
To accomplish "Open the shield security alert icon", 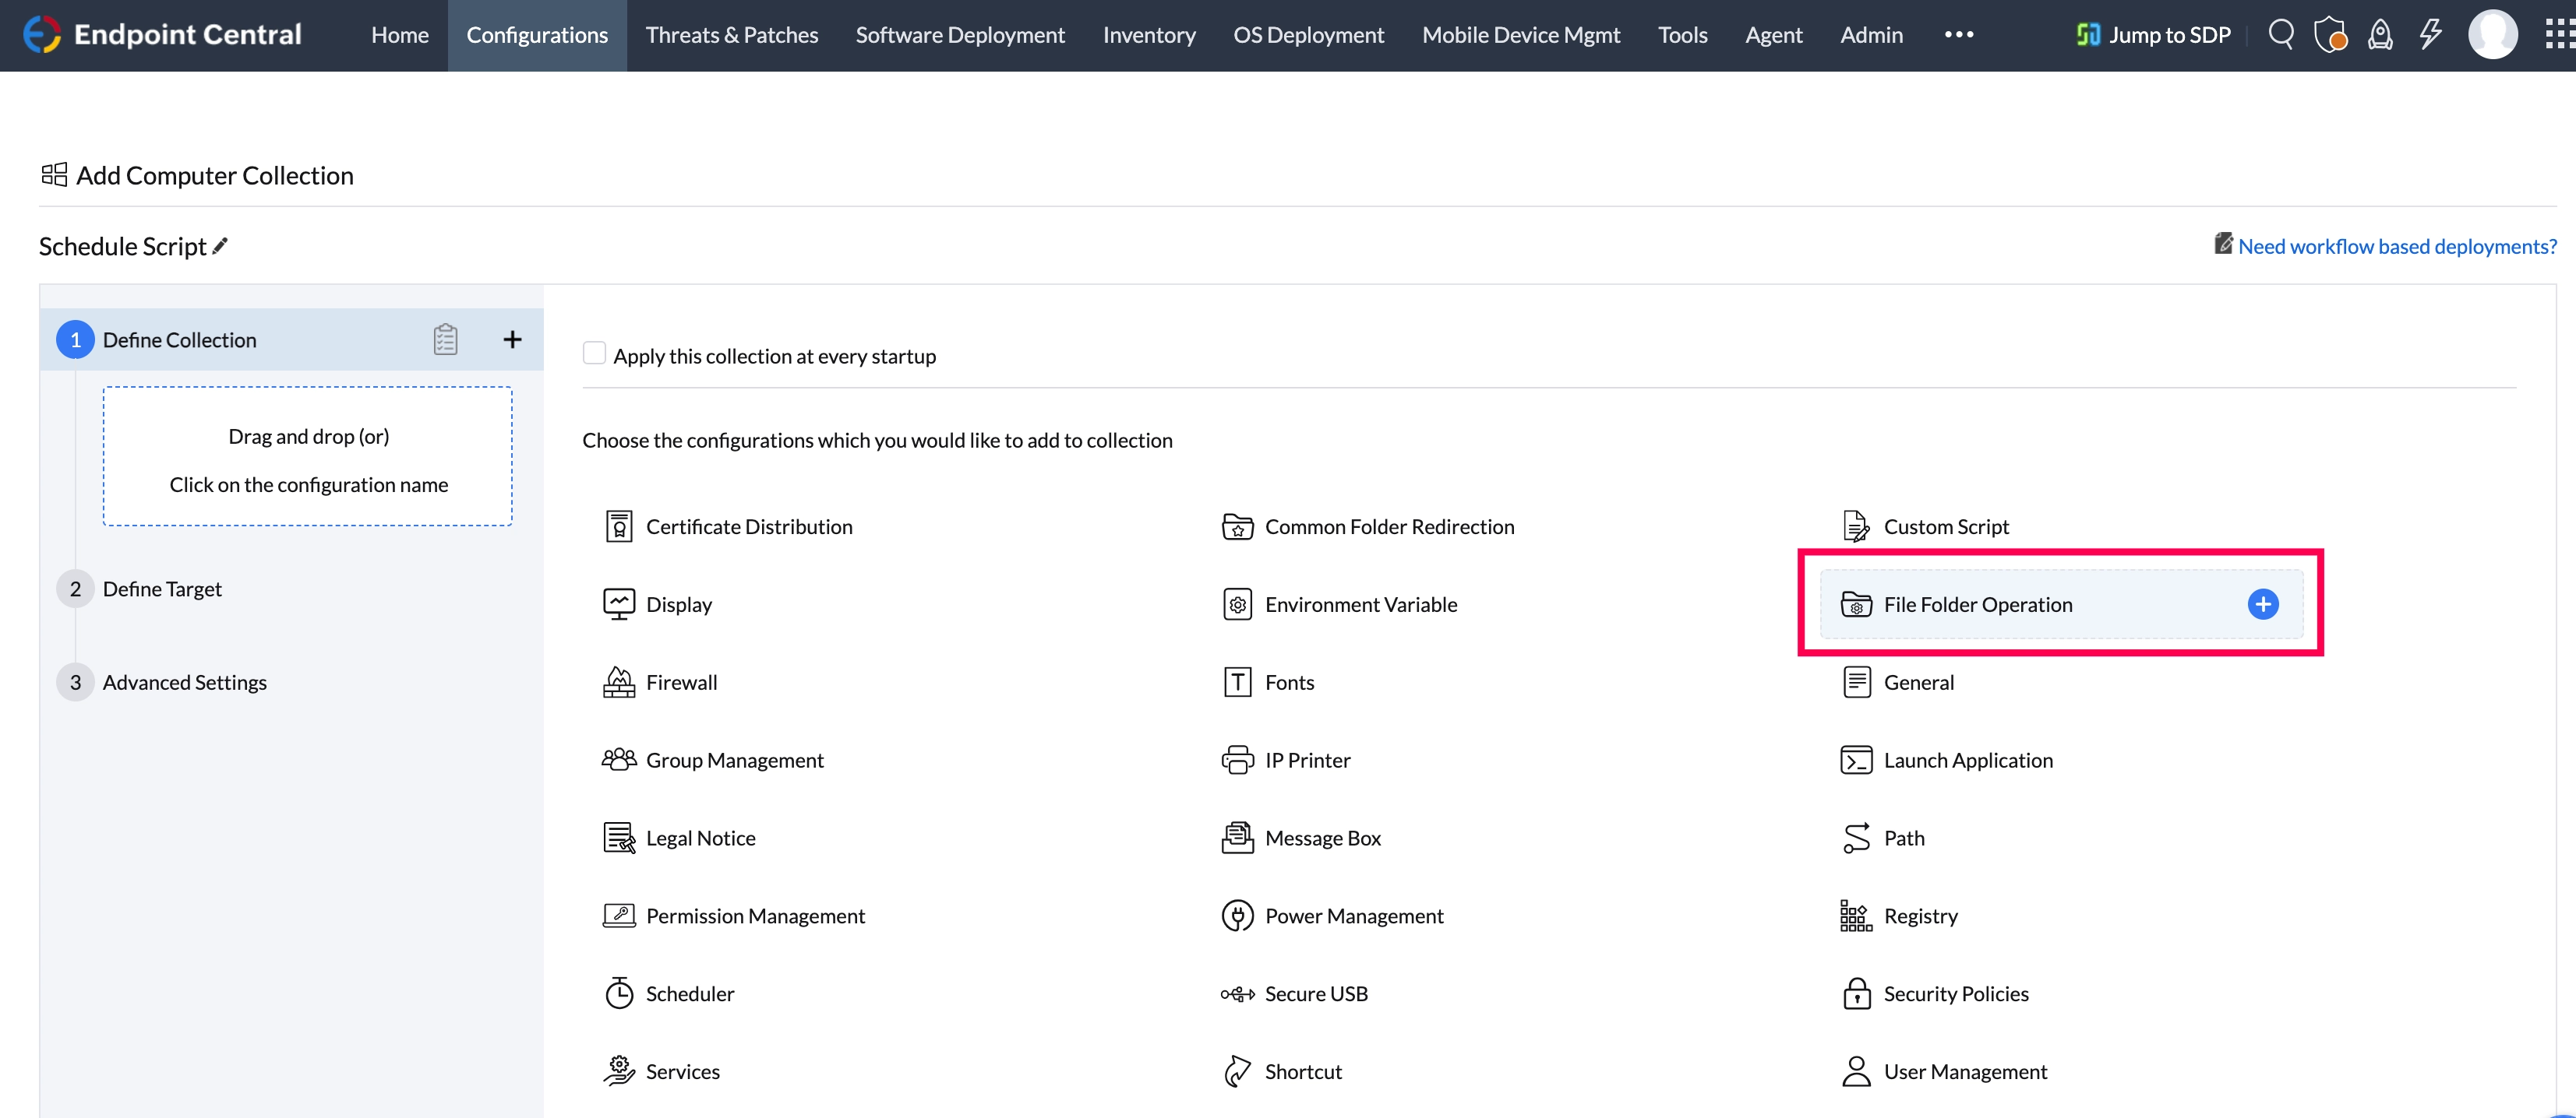I will 2330,35.
